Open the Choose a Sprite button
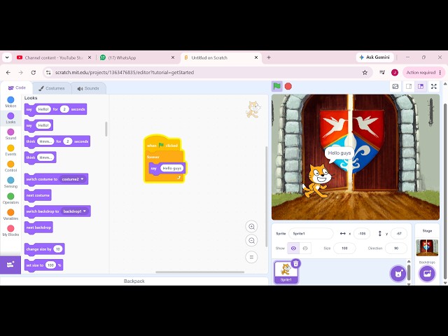The image size is (448, 336). click(398, 274)
